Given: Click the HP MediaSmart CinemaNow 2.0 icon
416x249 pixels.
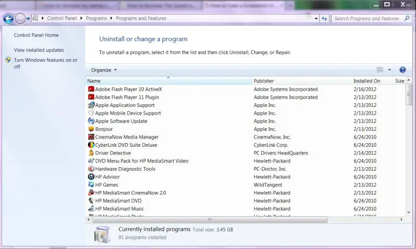Looking at the screenshot, I should click(x=91, y=192).
